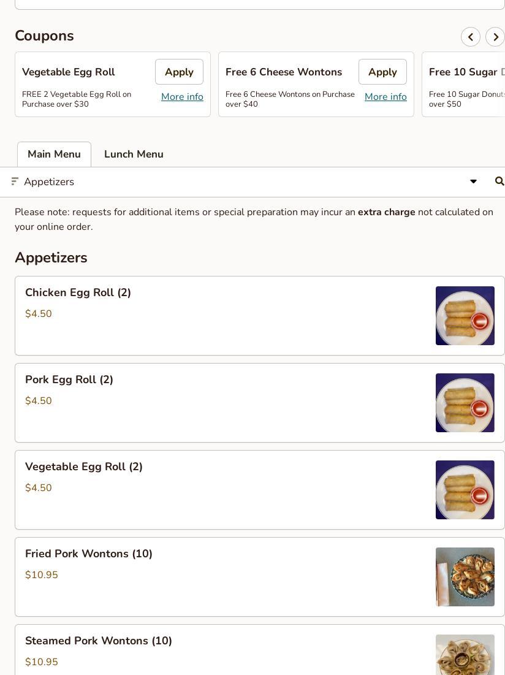505x675 pixels.
Task: Open the Pork Egg Roll photo thumbnail
Action: (x=465, y=403)
